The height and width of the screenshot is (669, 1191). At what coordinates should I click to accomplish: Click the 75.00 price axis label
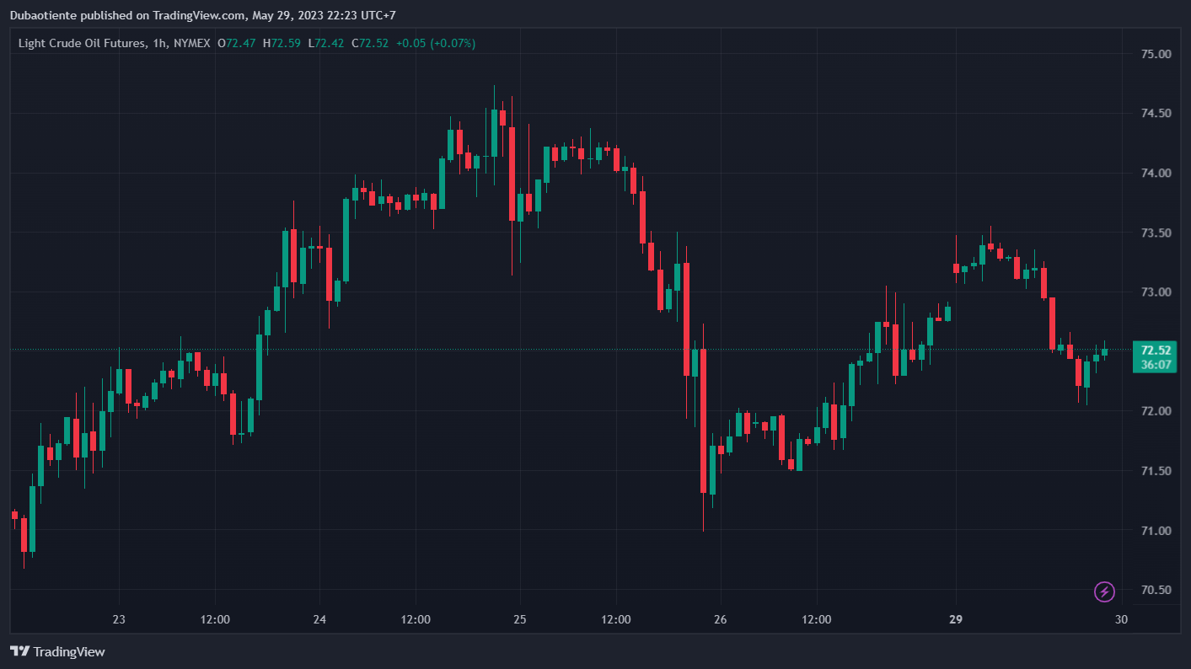[x=1156, y=54]
